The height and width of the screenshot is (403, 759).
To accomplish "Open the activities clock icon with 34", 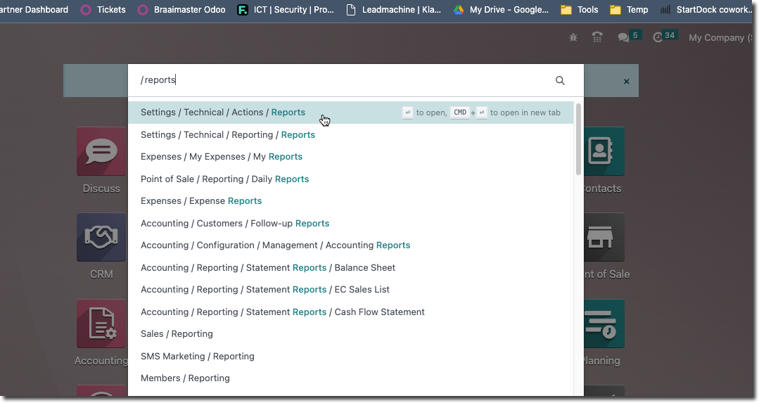I will [x=664, y=37].
